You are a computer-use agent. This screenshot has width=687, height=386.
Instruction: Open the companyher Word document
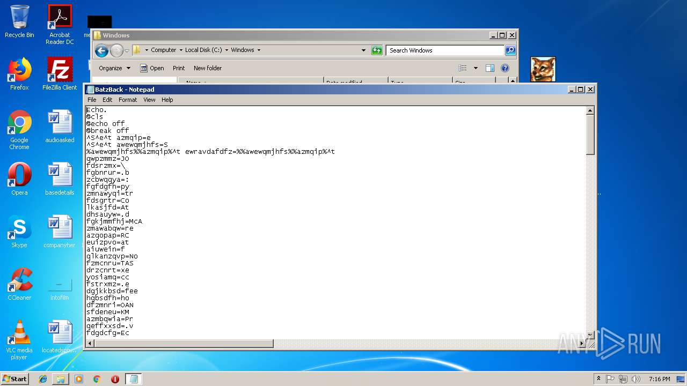pos(60,232)
